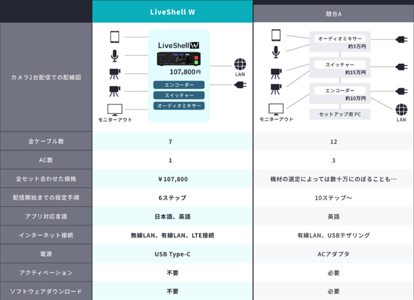Click the blue スイッチャー label in LiveShell W box

(179, 95)
